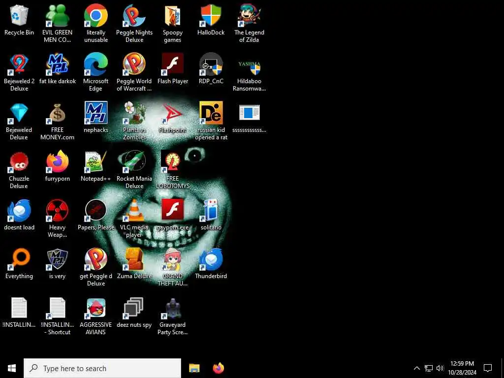Select the get Peggle d Deluxe icon

pos(96,259)
